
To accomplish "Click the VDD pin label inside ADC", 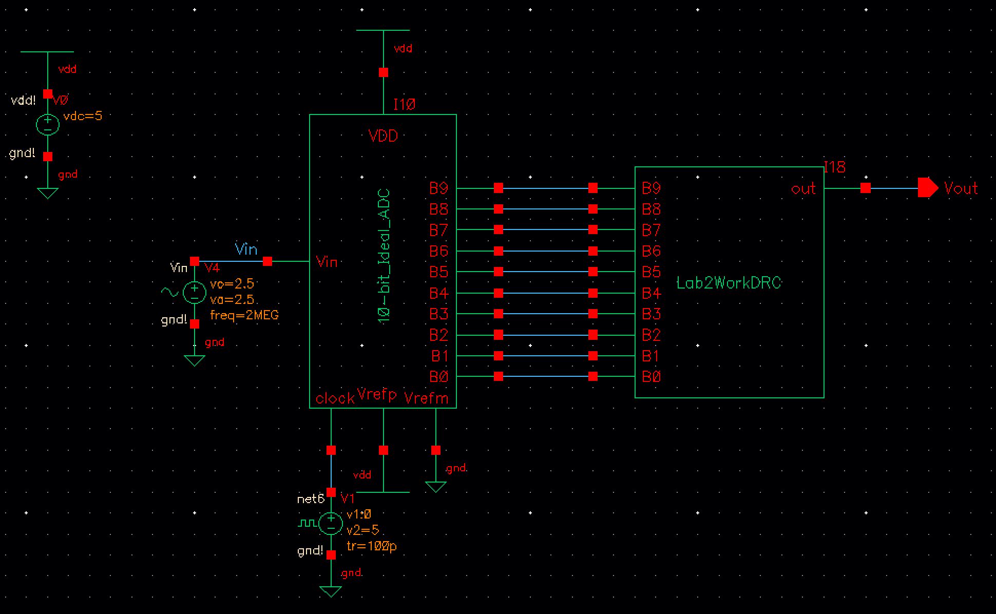I will pyautogui.click(x=383, y=136).
